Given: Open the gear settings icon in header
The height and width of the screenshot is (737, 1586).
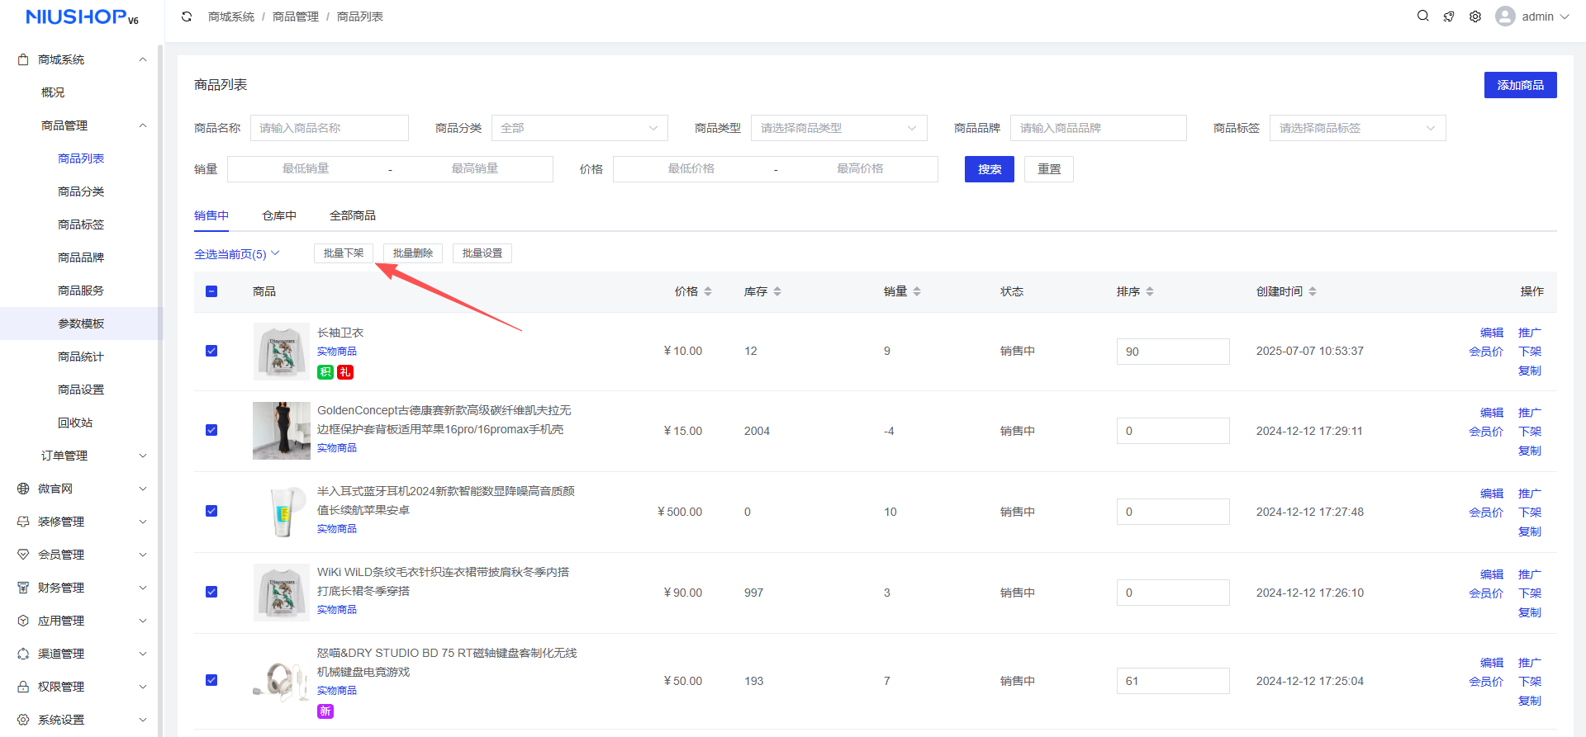Looking at the screenshot, I should [1475, 17].
